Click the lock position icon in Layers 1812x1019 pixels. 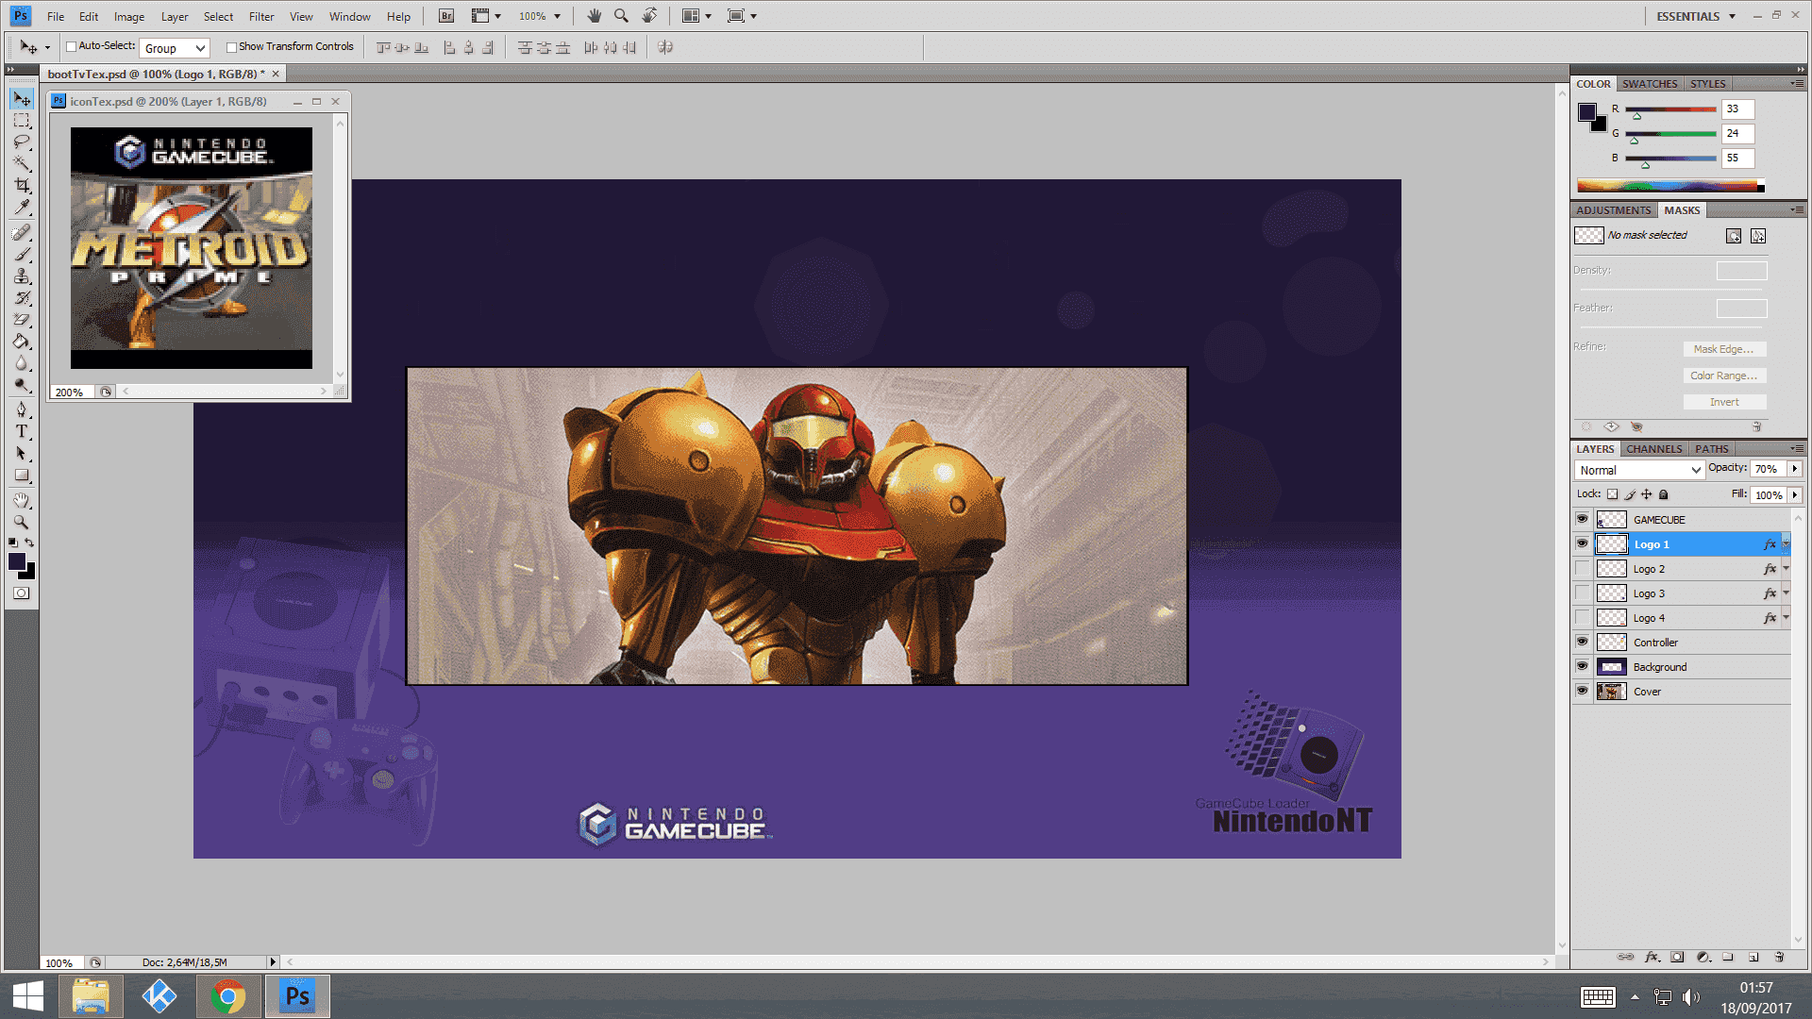[1647, 494]
